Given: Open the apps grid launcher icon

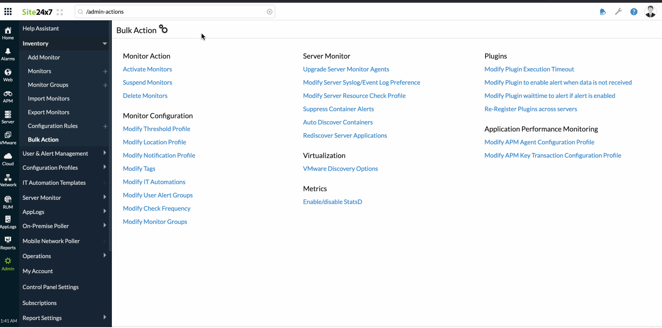Looking at the screenshot, I should pos(8,11).
